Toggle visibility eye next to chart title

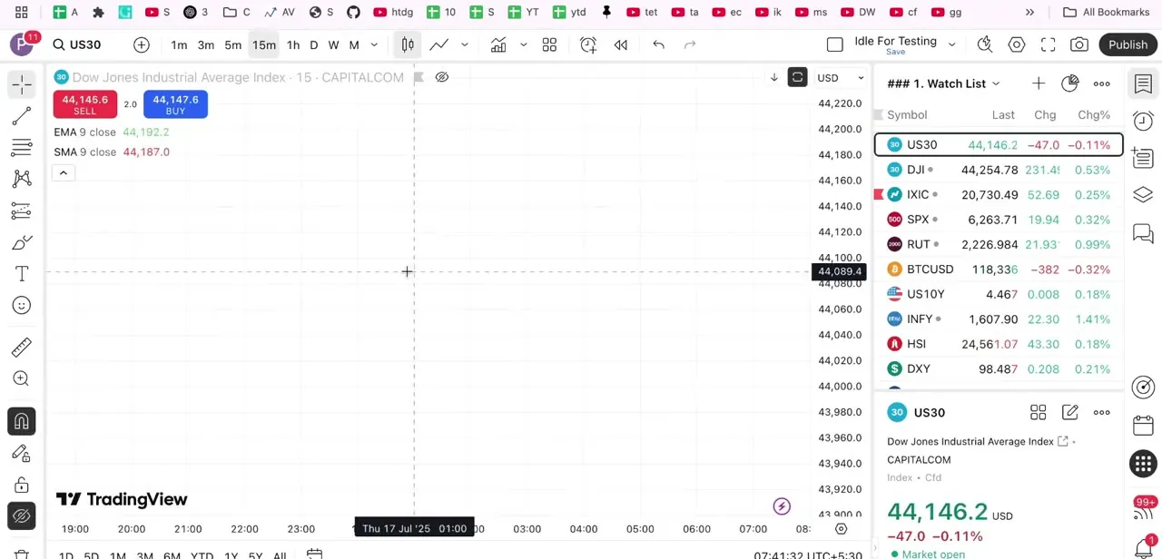tap(442, 77)
